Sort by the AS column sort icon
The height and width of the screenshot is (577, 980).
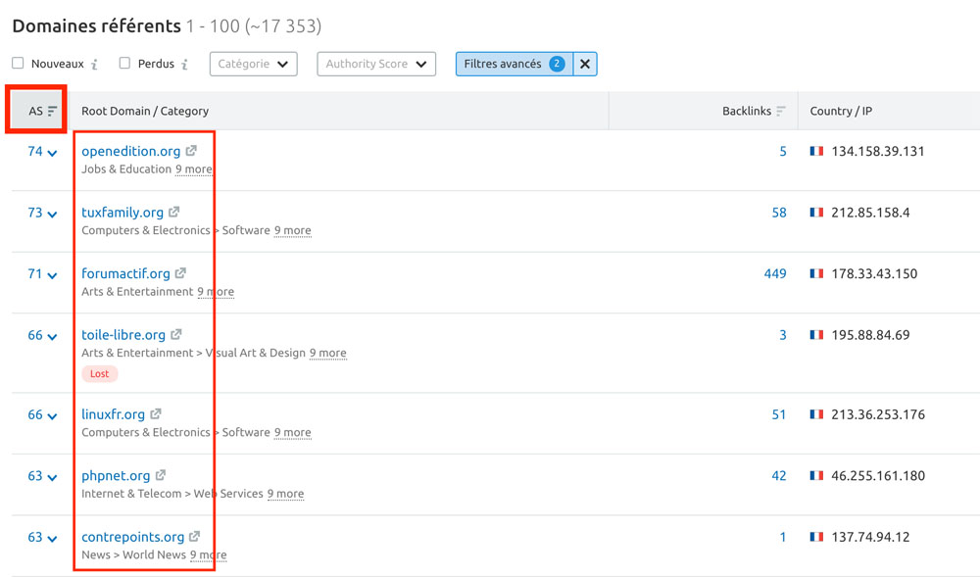pos(53,111)
